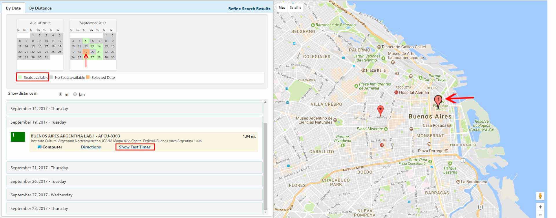556x218 pixels.
Task: Expand September 21, 2017 - Thursday section
Action: [134, 168]
